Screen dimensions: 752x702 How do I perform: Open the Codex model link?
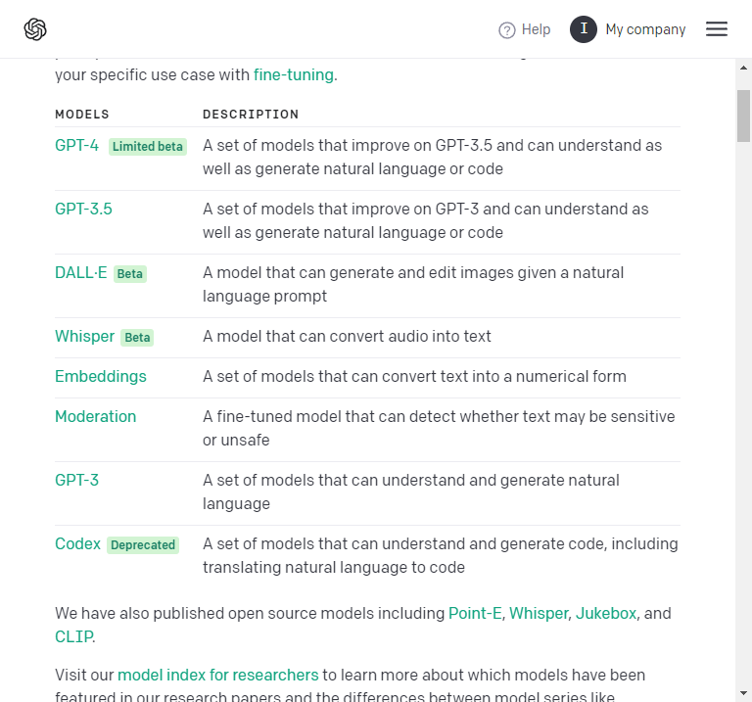pyautogui.click(x=77, y=544)
